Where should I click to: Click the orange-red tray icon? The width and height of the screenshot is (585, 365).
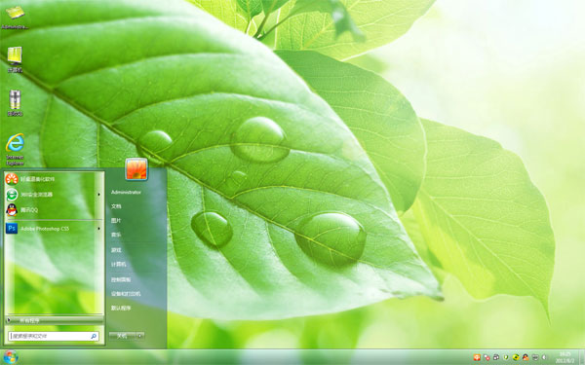[477, 357]
